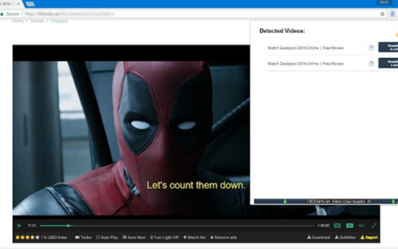398x249 pixels.
Task: Click second Download button in Detected Videos
Action: click(388, 63)
